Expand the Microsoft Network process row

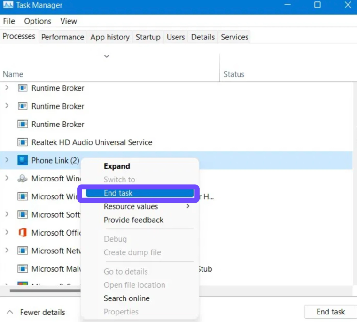coord(7,250)
